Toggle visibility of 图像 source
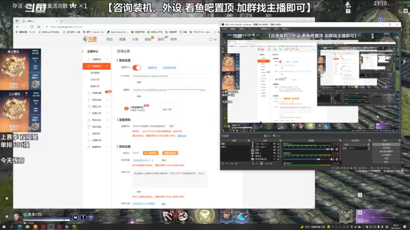410x230 pixels. coord(274,150)
